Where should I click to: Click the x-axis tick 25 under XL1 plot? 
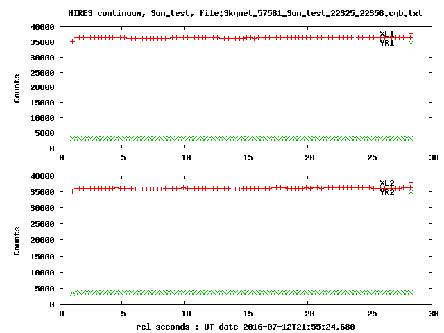click(372, 157)
